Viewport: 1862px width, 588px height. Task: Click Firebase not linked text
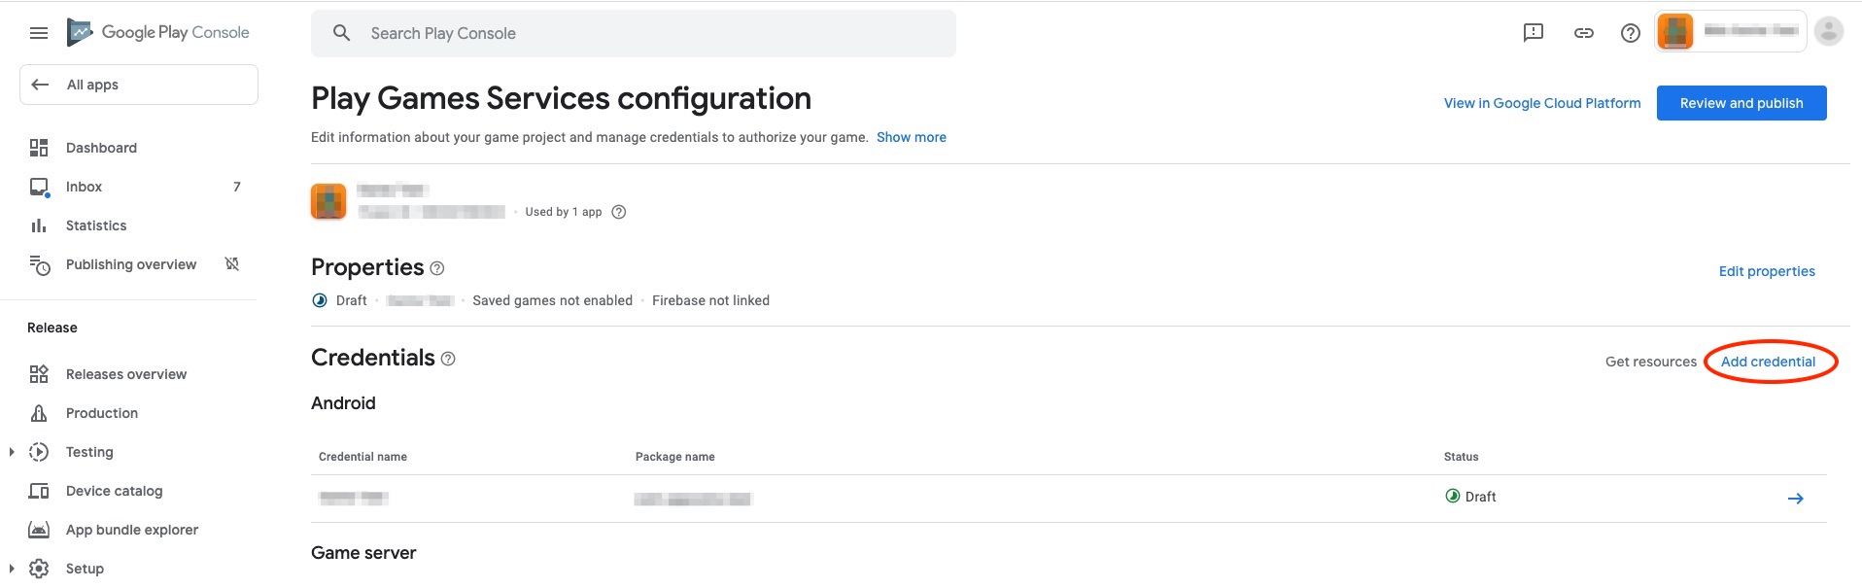point(710,300)
